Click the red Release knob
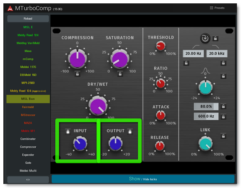 160,146
